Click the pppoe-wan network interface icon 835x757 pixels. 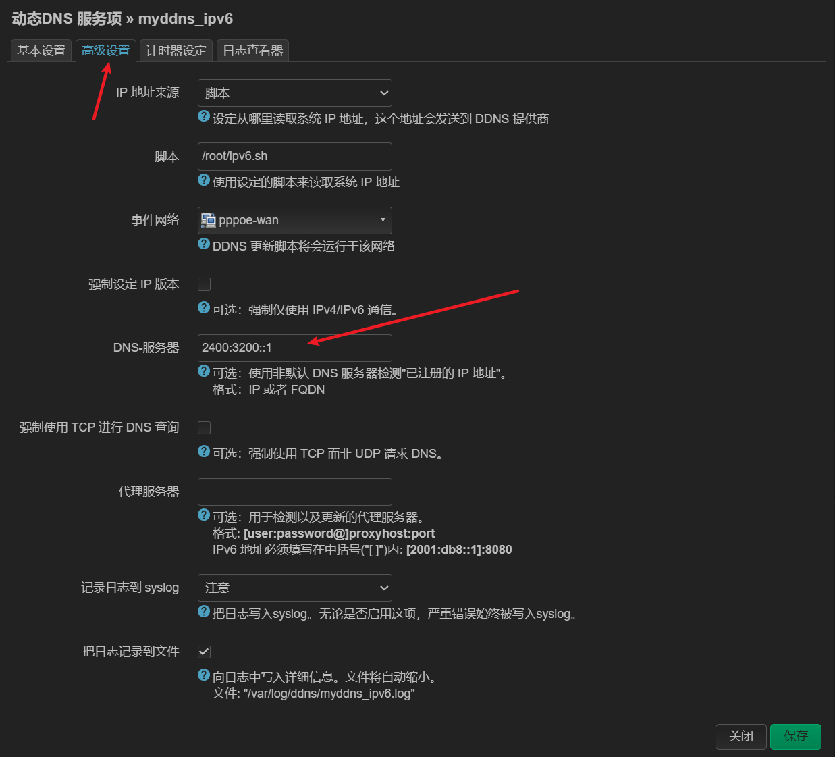(x=209, y=220)
